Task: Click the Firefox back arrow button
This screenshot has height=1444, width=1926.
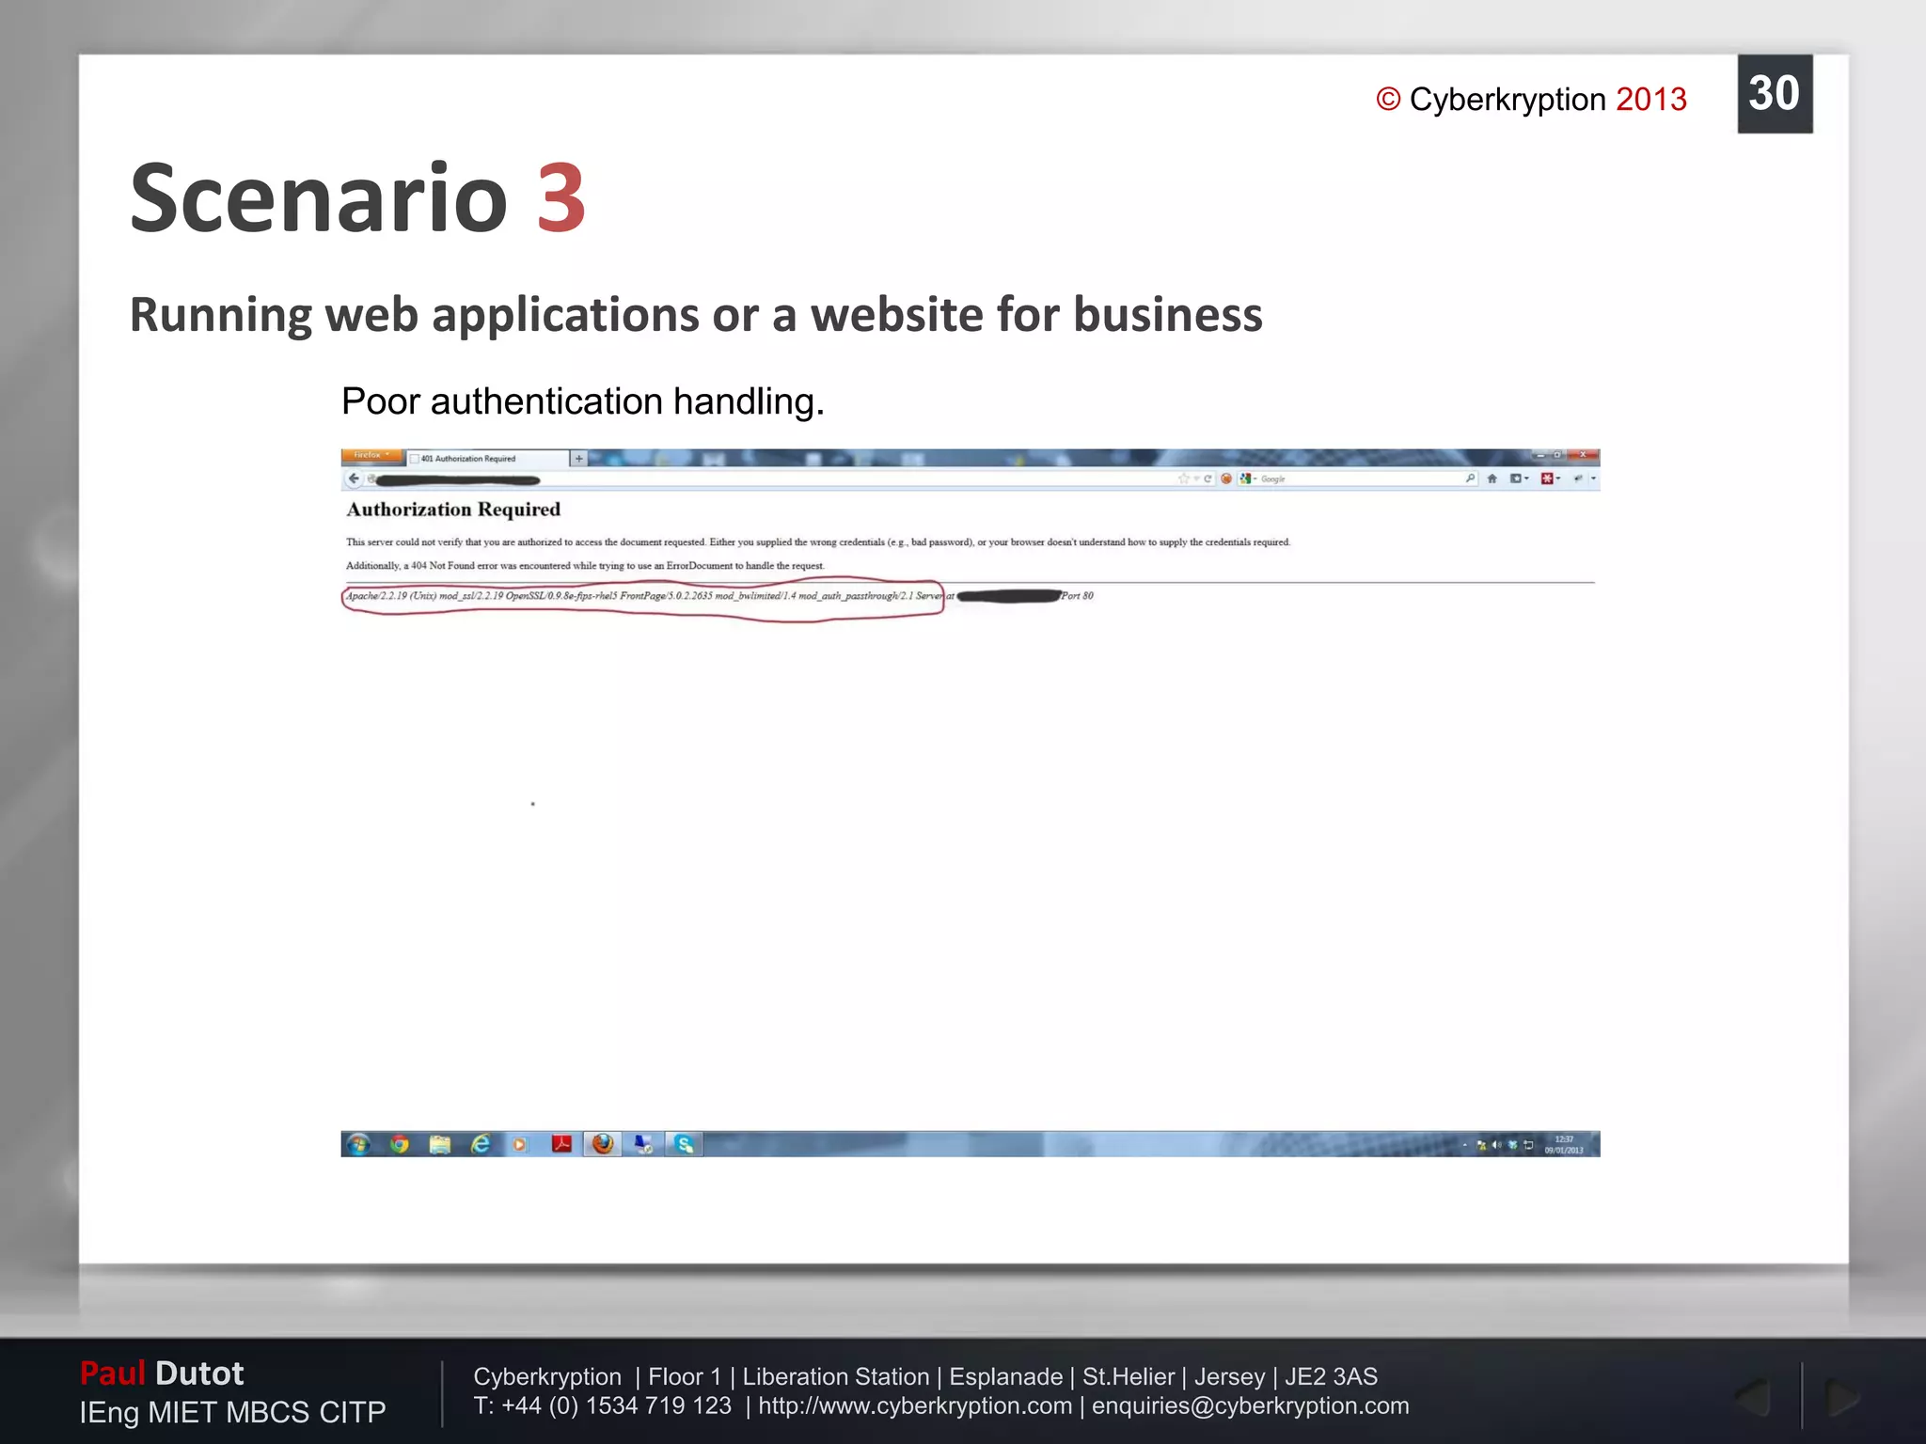Action: click(x=354, y=479)
